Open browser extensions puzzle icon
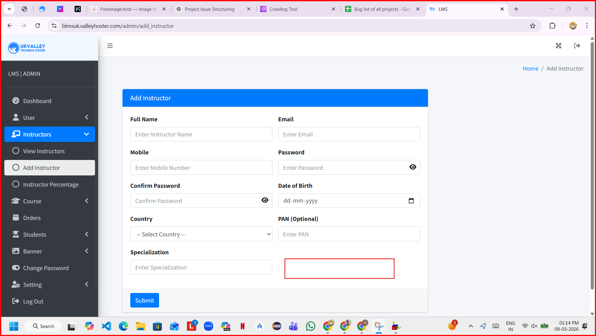The width and height of the screenshot is (596, 336). click(552, 26)
